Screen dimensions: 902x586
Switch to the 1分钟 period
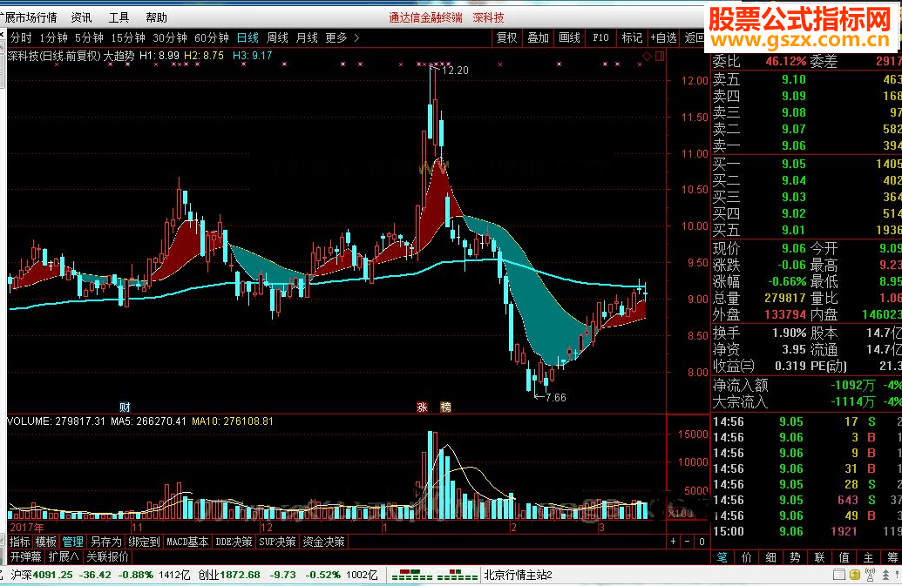coord(53,38)
